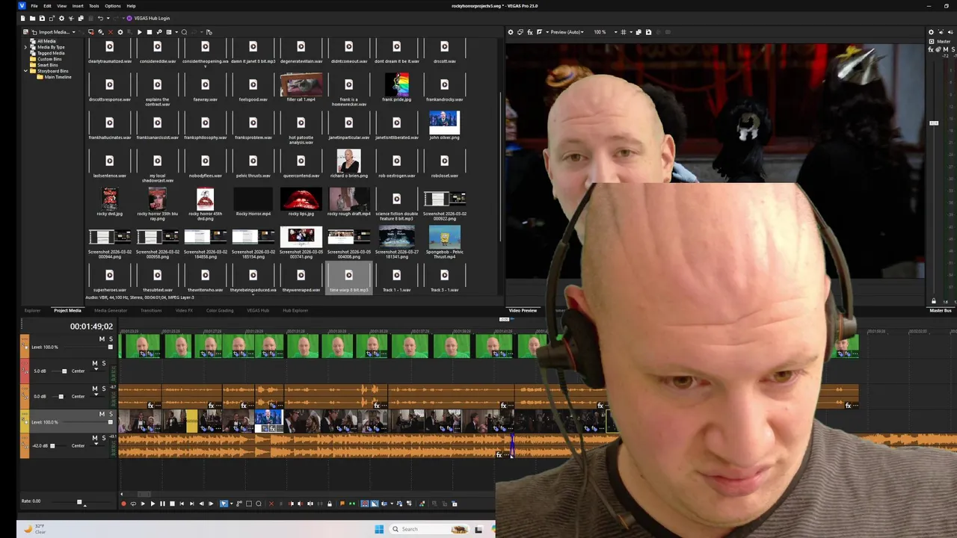Open the File menu
This screenshot has width=957, height=538.
pyautogui.click(x=34, y=6)
